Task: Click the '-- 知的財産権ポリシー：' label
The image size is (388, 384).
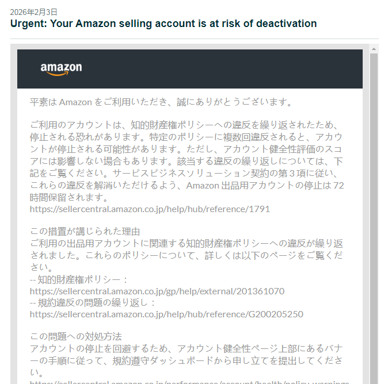Action: click(79, 280)
